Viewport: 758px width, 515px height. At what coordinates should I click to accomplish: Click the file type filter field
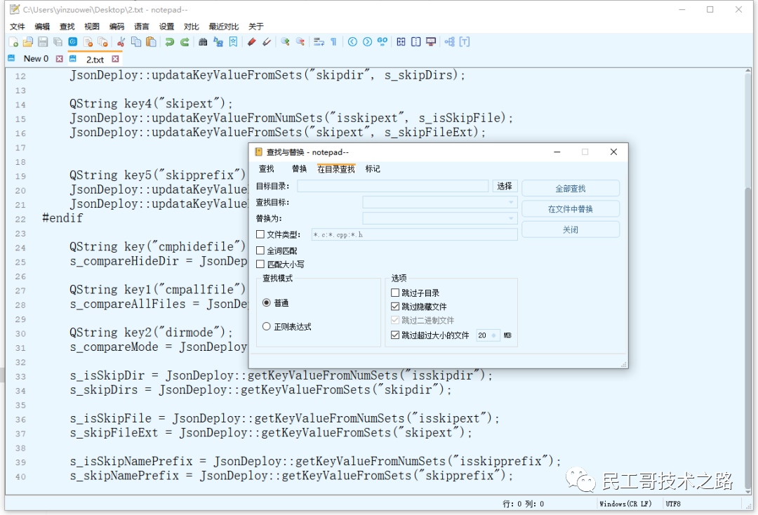click(415, 234)
